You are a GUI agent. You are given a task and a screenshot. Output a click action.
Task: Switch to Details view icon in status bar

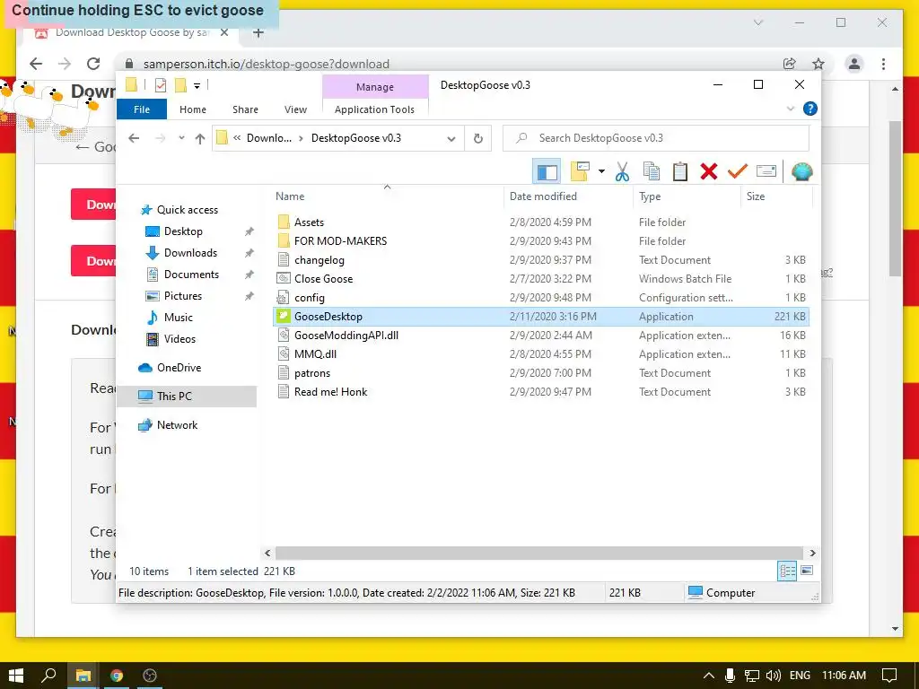tap(786, 571)
